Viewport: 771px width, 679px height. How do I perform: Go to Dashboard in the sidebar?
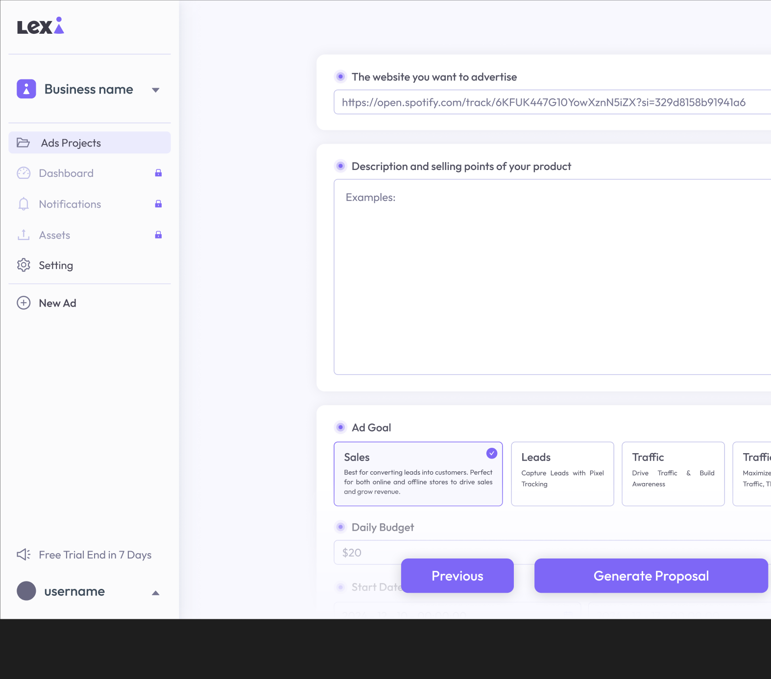[90, 173]
